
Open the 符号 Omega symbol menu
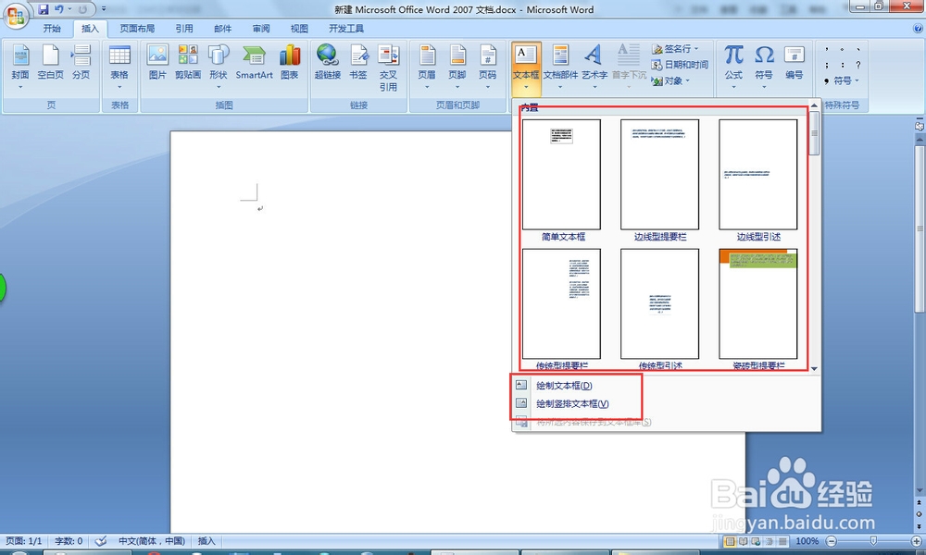coord(764,67)
